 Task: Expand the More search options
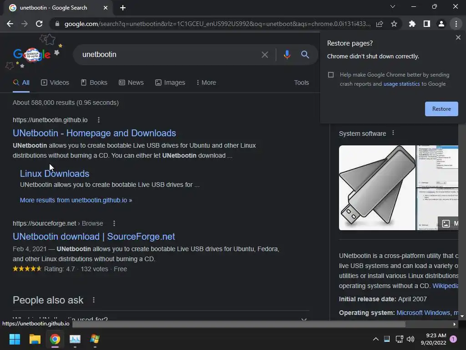click(x=206, y=83)
